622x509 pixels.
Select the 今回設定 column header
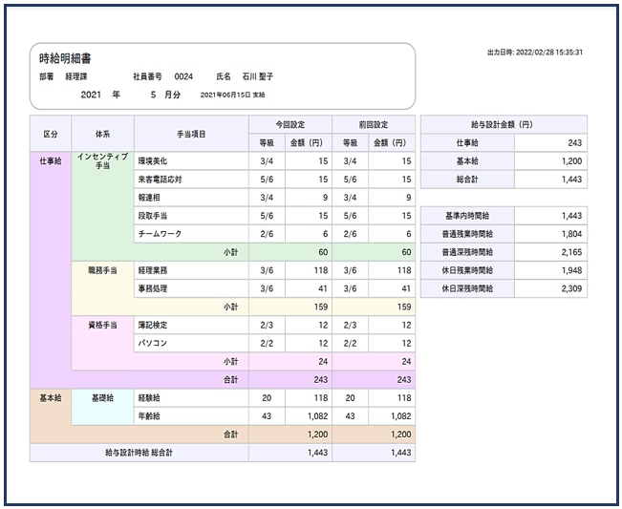coord(290,124)
